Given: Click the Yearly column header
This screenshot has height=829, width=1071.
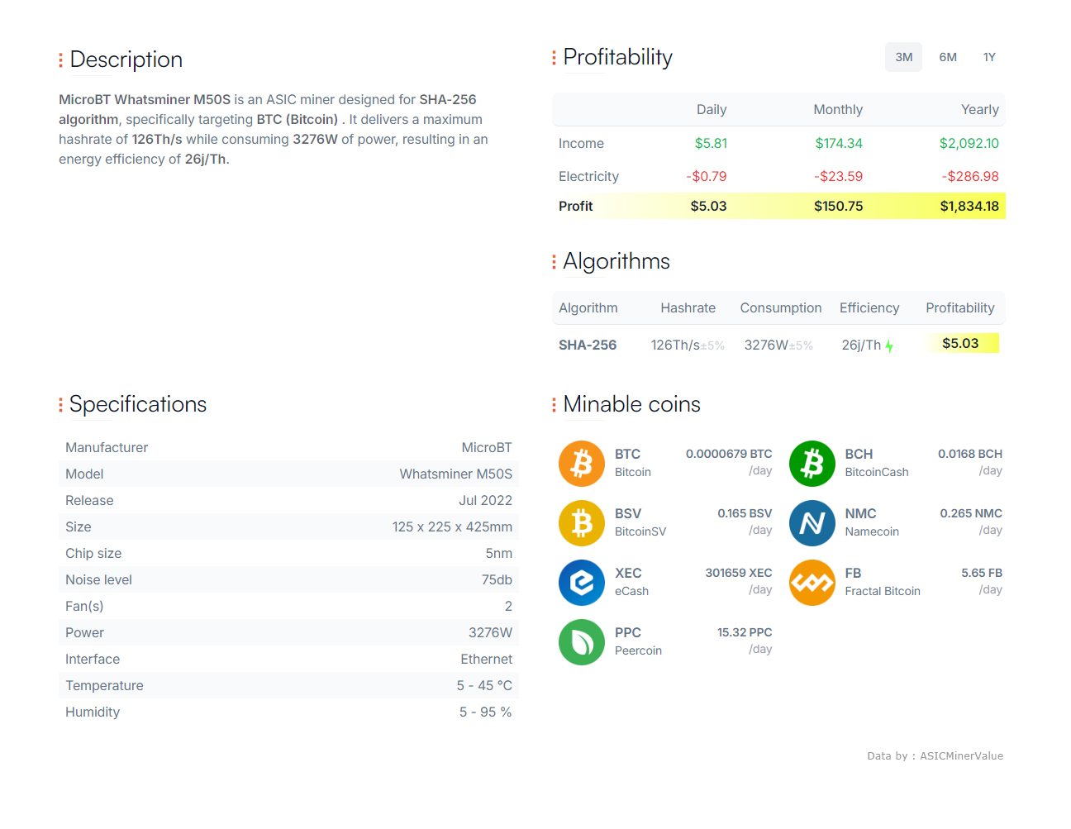Looking at the screenshot, I should pos(980,109).
